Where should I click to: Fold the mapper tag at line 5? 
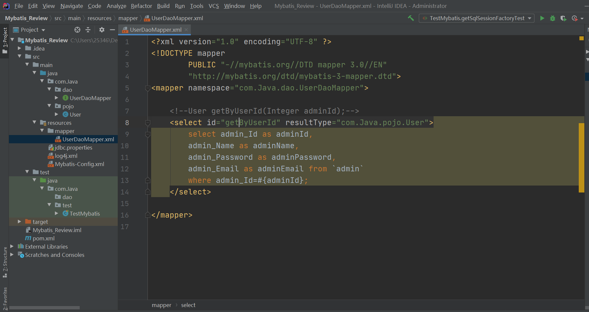pos(148,88)
